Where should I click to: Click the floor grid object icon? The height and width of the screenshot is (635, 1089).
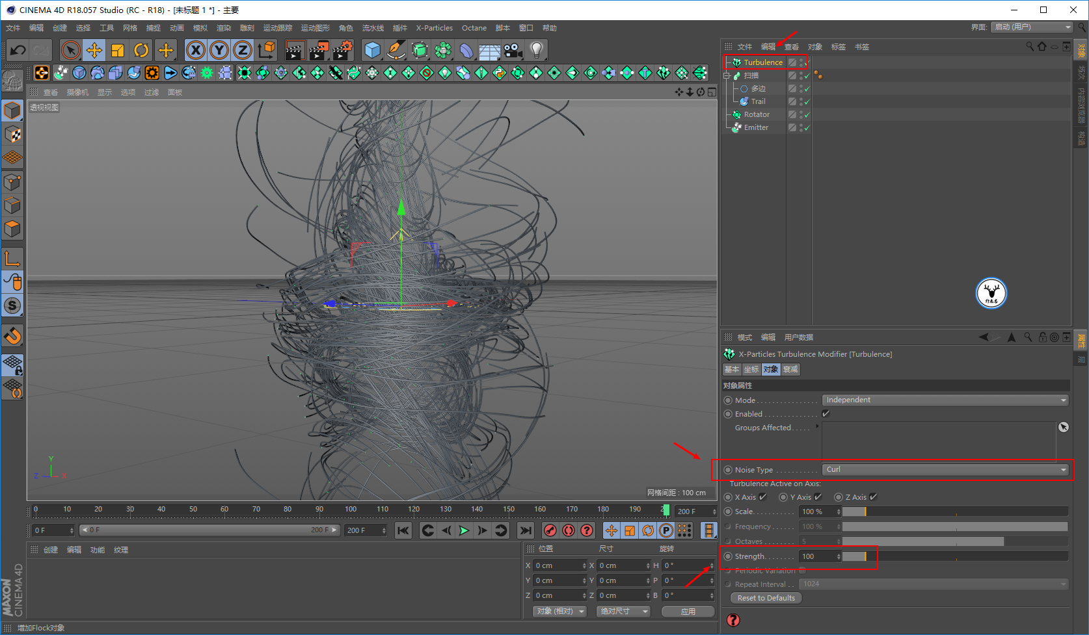490,50
